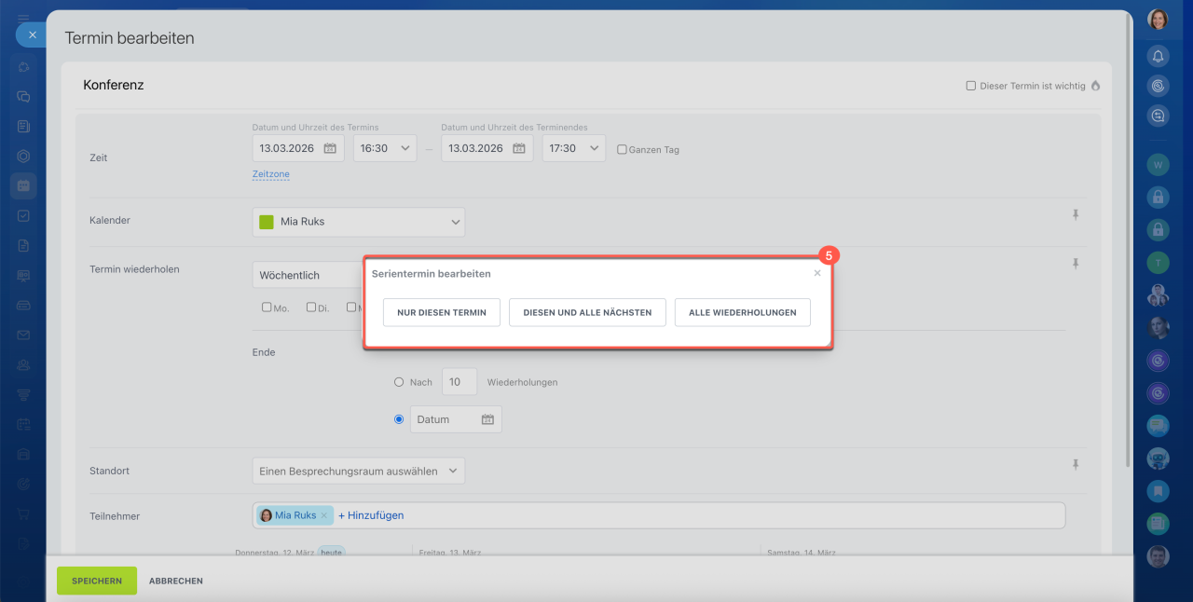
Task: Open the Mia Ruks calendar dropdown
Action: pyautogui.click(x=358, y=222)
